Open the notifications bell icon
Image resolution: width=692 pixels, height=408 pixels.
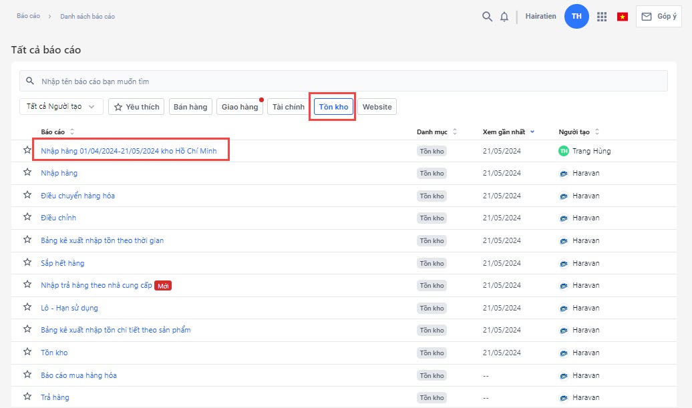click(504, 17)
